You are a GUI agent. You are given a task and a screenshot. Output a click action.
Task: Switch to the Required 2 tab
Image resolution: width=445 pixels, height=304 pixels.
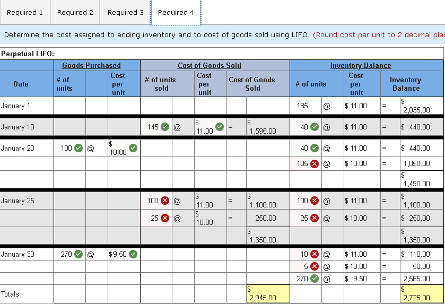tap(75, 13)
